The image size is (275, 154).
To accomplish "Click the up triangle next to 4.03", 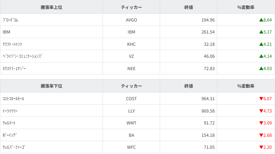I will 261,69.
